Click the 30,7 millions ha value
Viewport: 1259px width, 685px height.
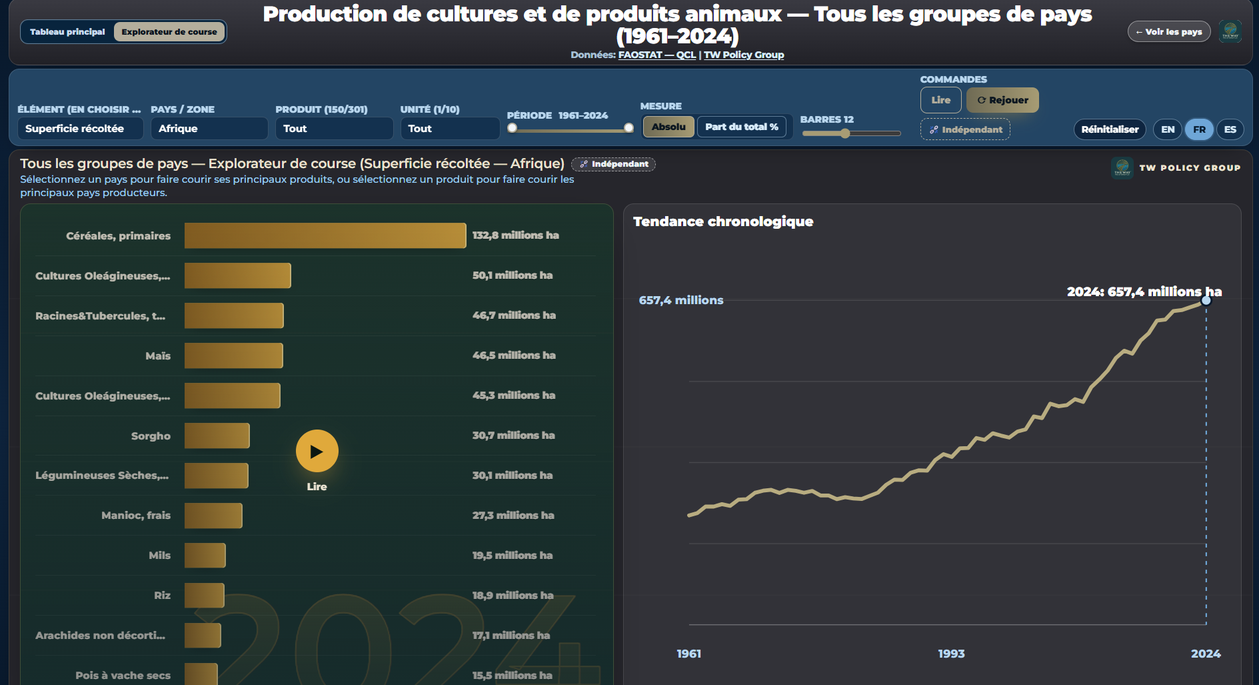[514, 435]
